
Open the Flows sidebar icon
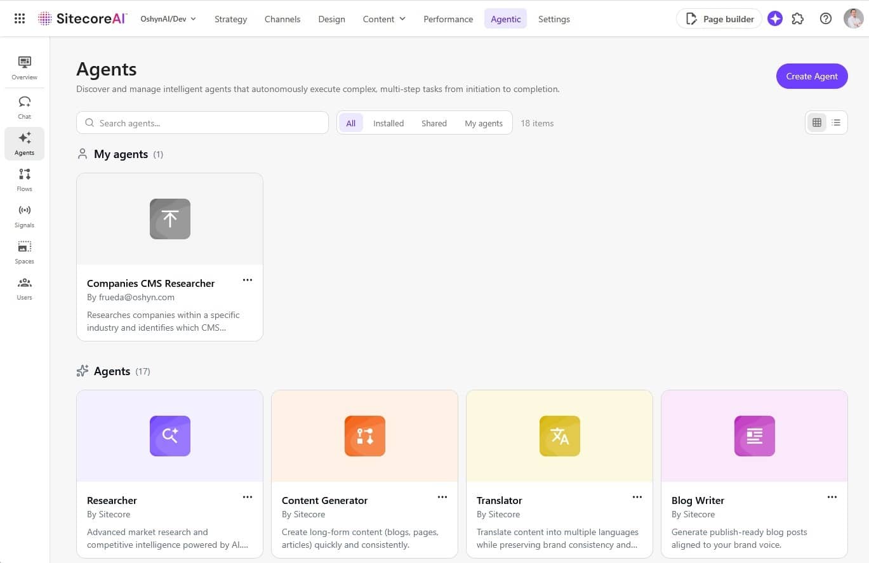point(24,180)
